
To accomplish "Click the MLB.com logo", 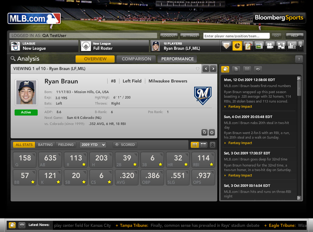I will (34, 18).
